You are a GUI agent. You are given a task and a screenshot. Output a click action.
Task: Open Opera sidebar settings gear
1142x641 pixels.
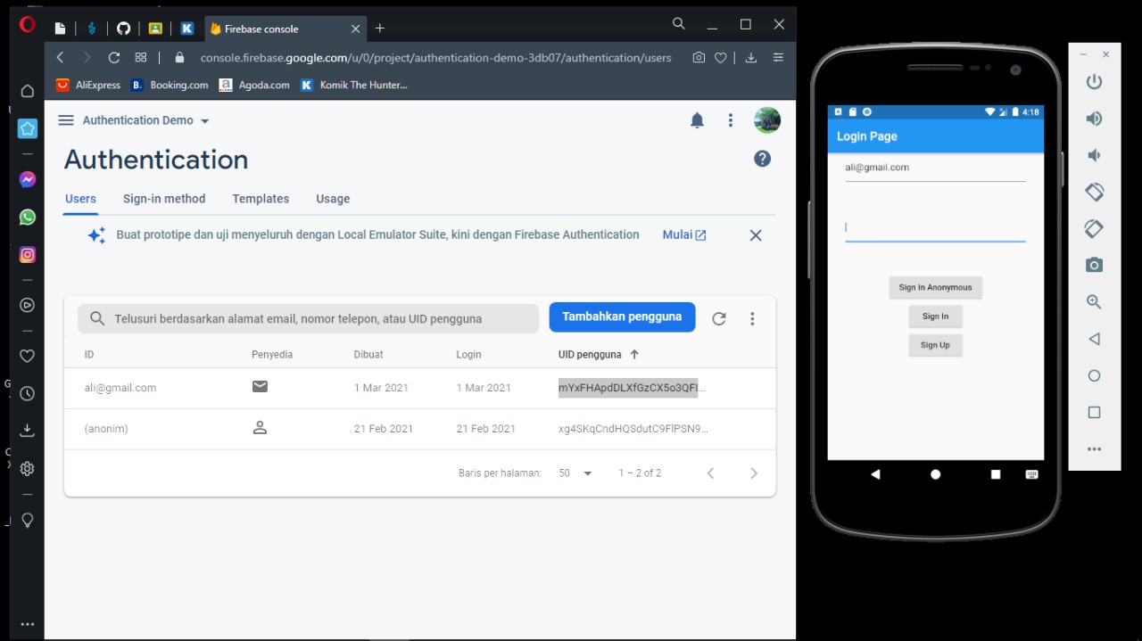pyautogui.click(x=28, y=468)
